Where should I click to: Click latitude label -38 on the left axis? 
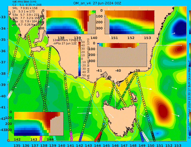pyautogui.click(x=3, y=73)
